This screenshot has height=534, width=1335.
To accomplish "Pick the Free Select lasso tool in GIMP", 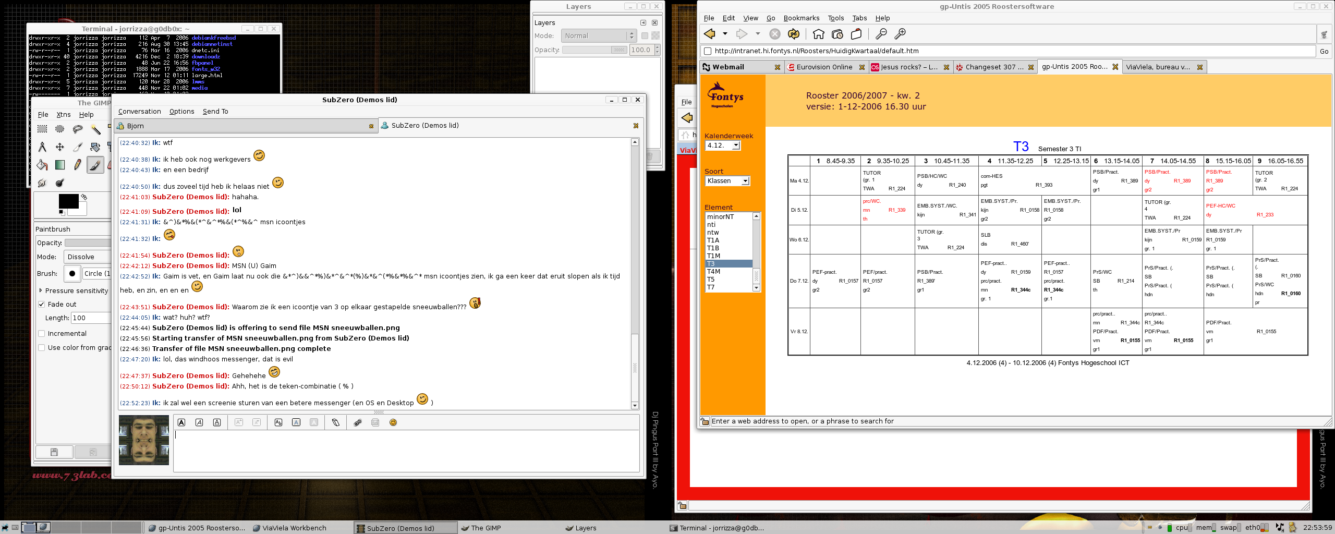I will [x=78, y=129].
